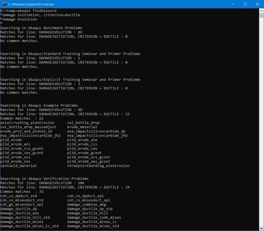Click the 'spotweld_material' entry
Screen dimensions: 264x231
[18, 166]
